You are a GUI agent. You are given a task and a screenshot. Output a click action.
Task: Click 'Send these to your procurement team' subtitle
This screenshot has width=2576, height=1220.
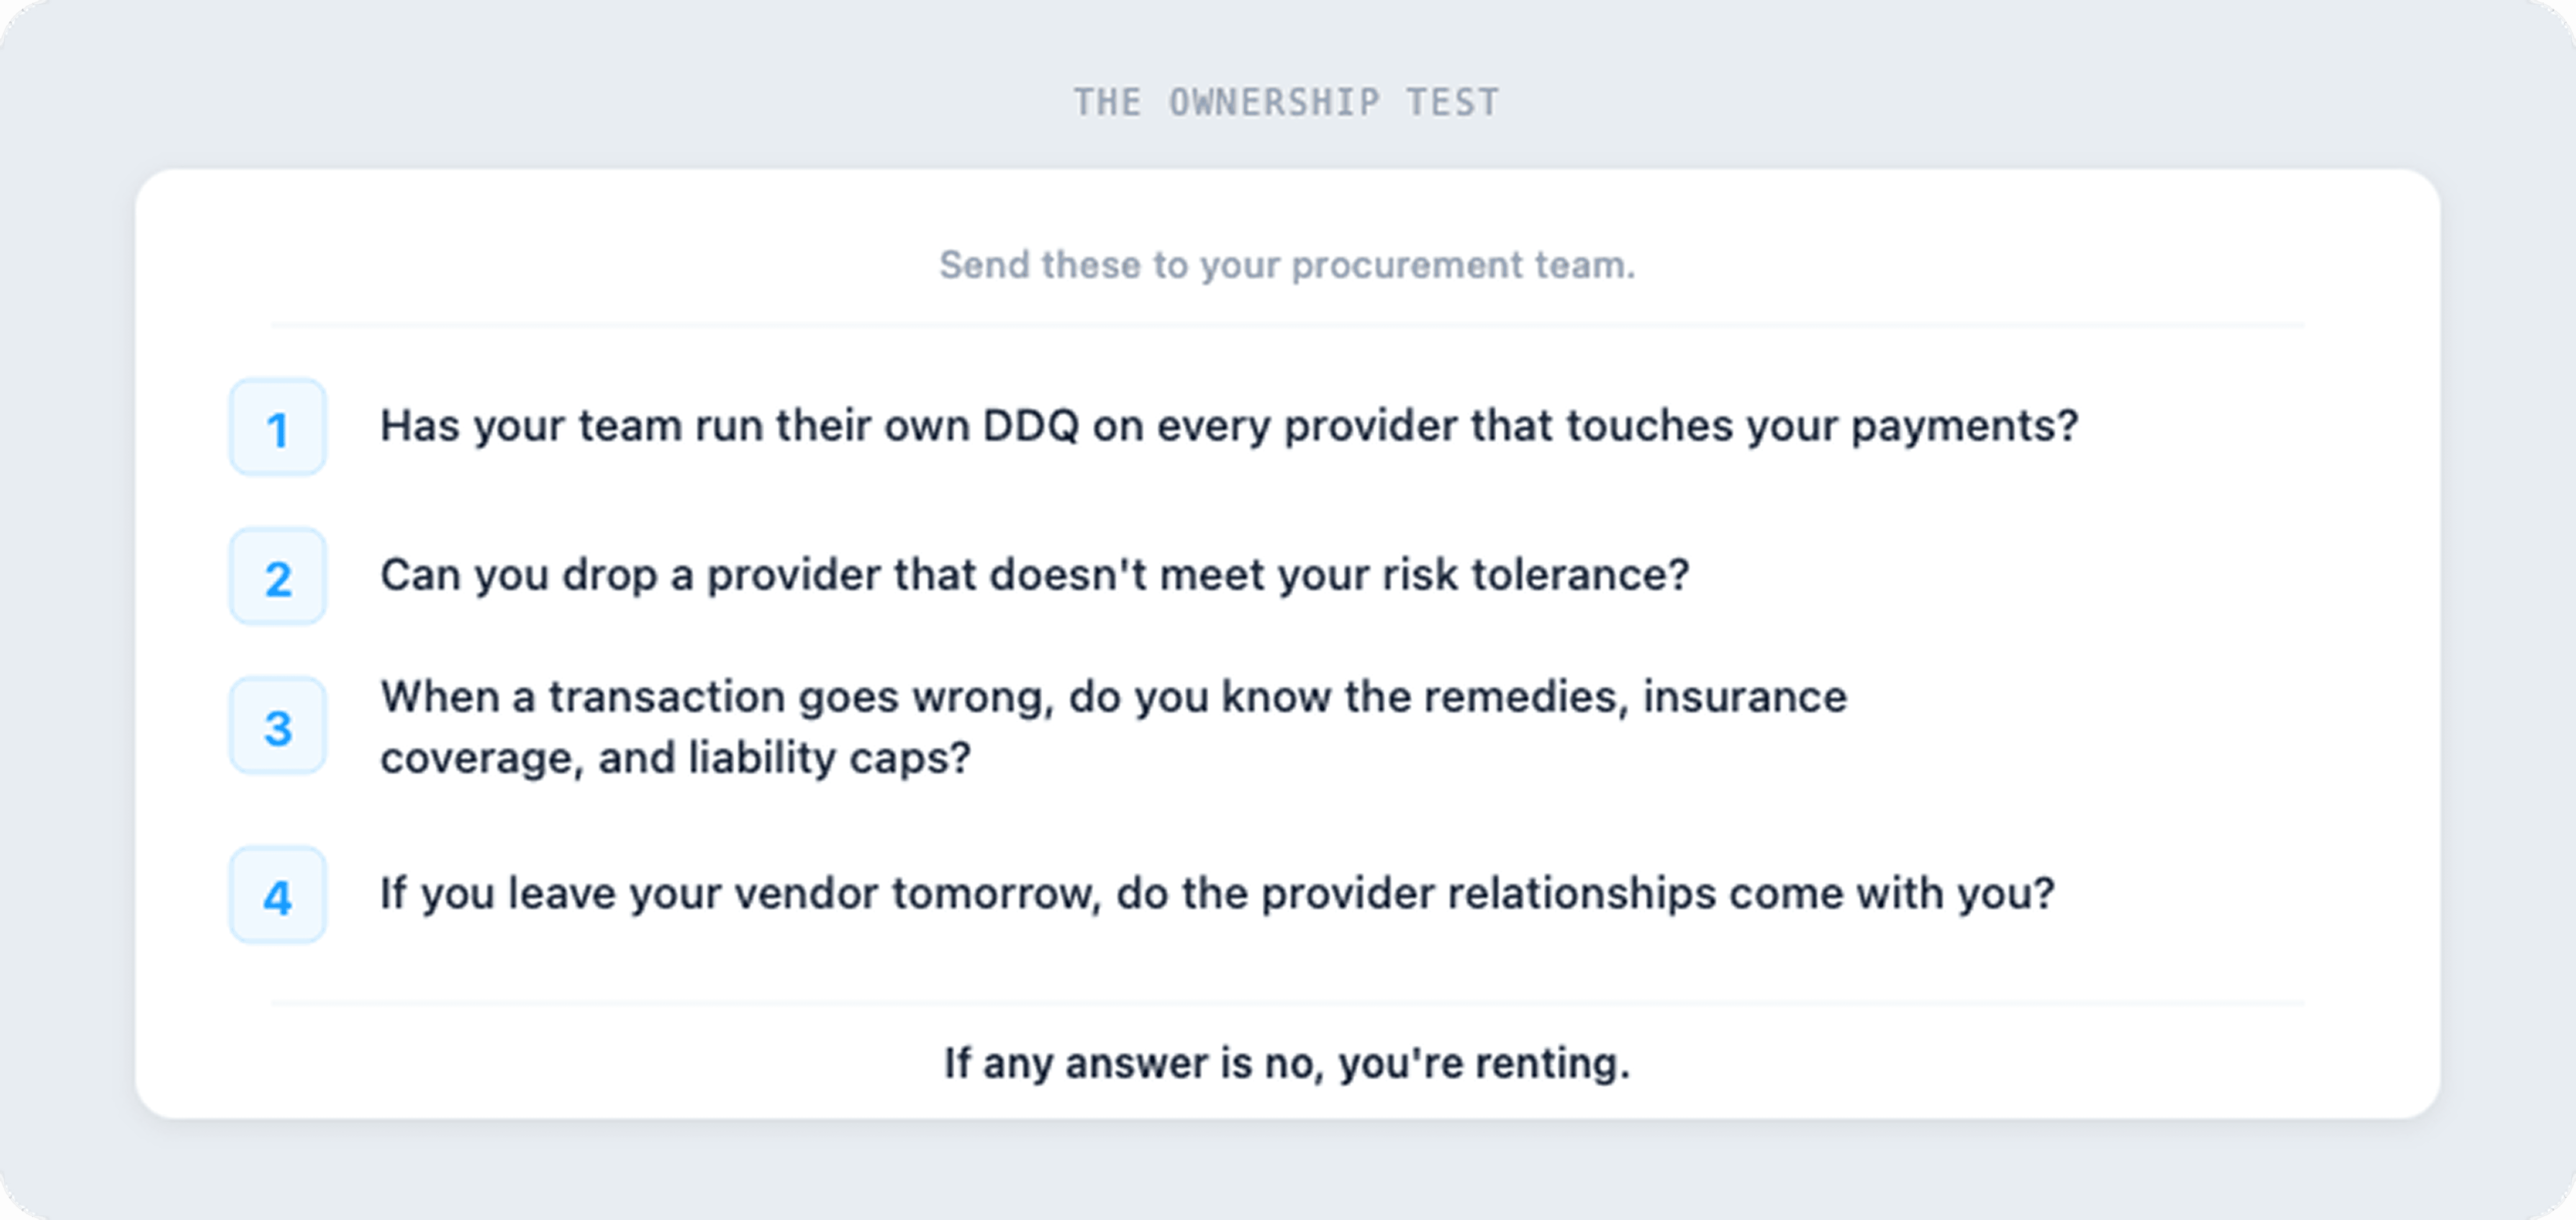point(1286,265)
